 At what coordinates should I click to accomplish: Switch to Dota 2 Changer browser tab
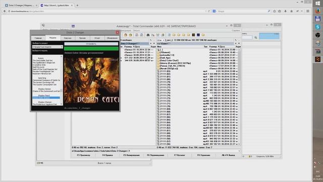pos(21,6)
